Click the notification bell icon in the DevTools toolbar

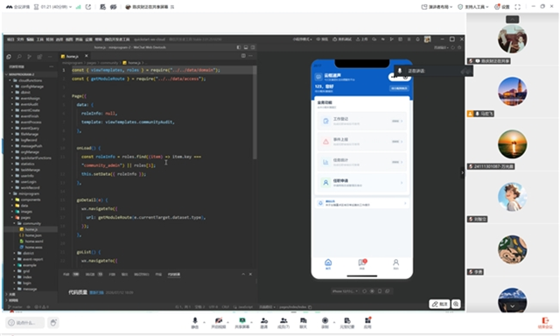click(x=417, y=39)
